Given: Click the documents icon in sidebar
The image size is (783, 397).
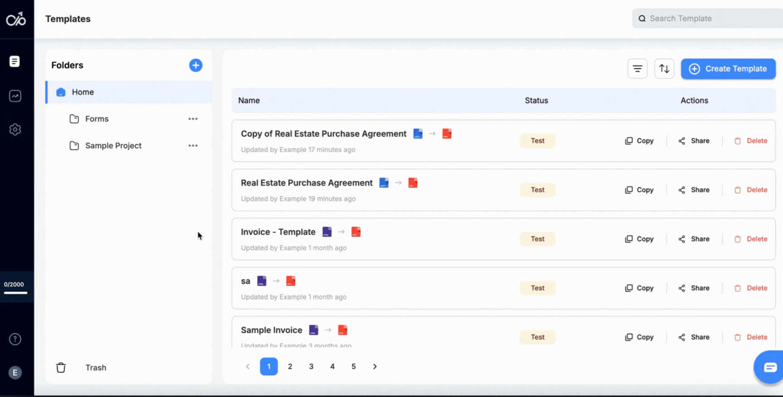Looking at the screenshot, I should 15,62.
